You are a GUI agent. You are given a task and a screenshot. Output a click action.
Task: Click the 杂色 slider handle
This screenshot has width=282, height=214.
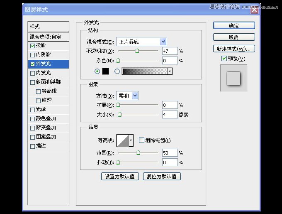[x=118, y=60]
